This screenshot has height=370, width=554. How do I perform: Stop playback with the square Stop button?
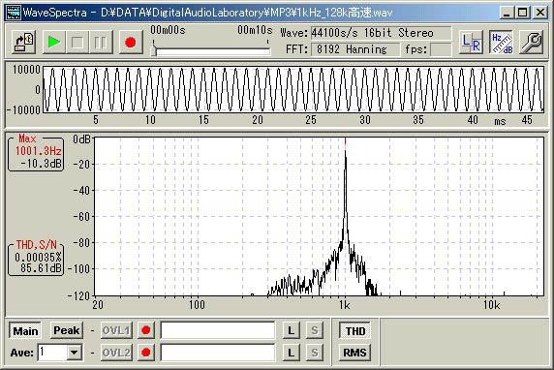click(x=77, y=42)
